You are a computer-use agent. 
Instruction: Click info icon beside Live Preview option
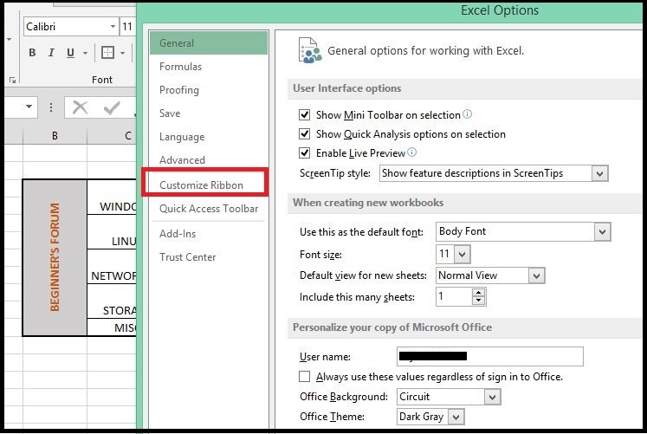[411, 152]
